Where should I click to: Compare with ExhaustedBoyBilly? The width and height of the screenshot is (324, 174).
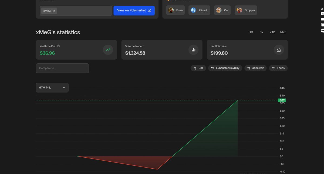pos(225,68)
